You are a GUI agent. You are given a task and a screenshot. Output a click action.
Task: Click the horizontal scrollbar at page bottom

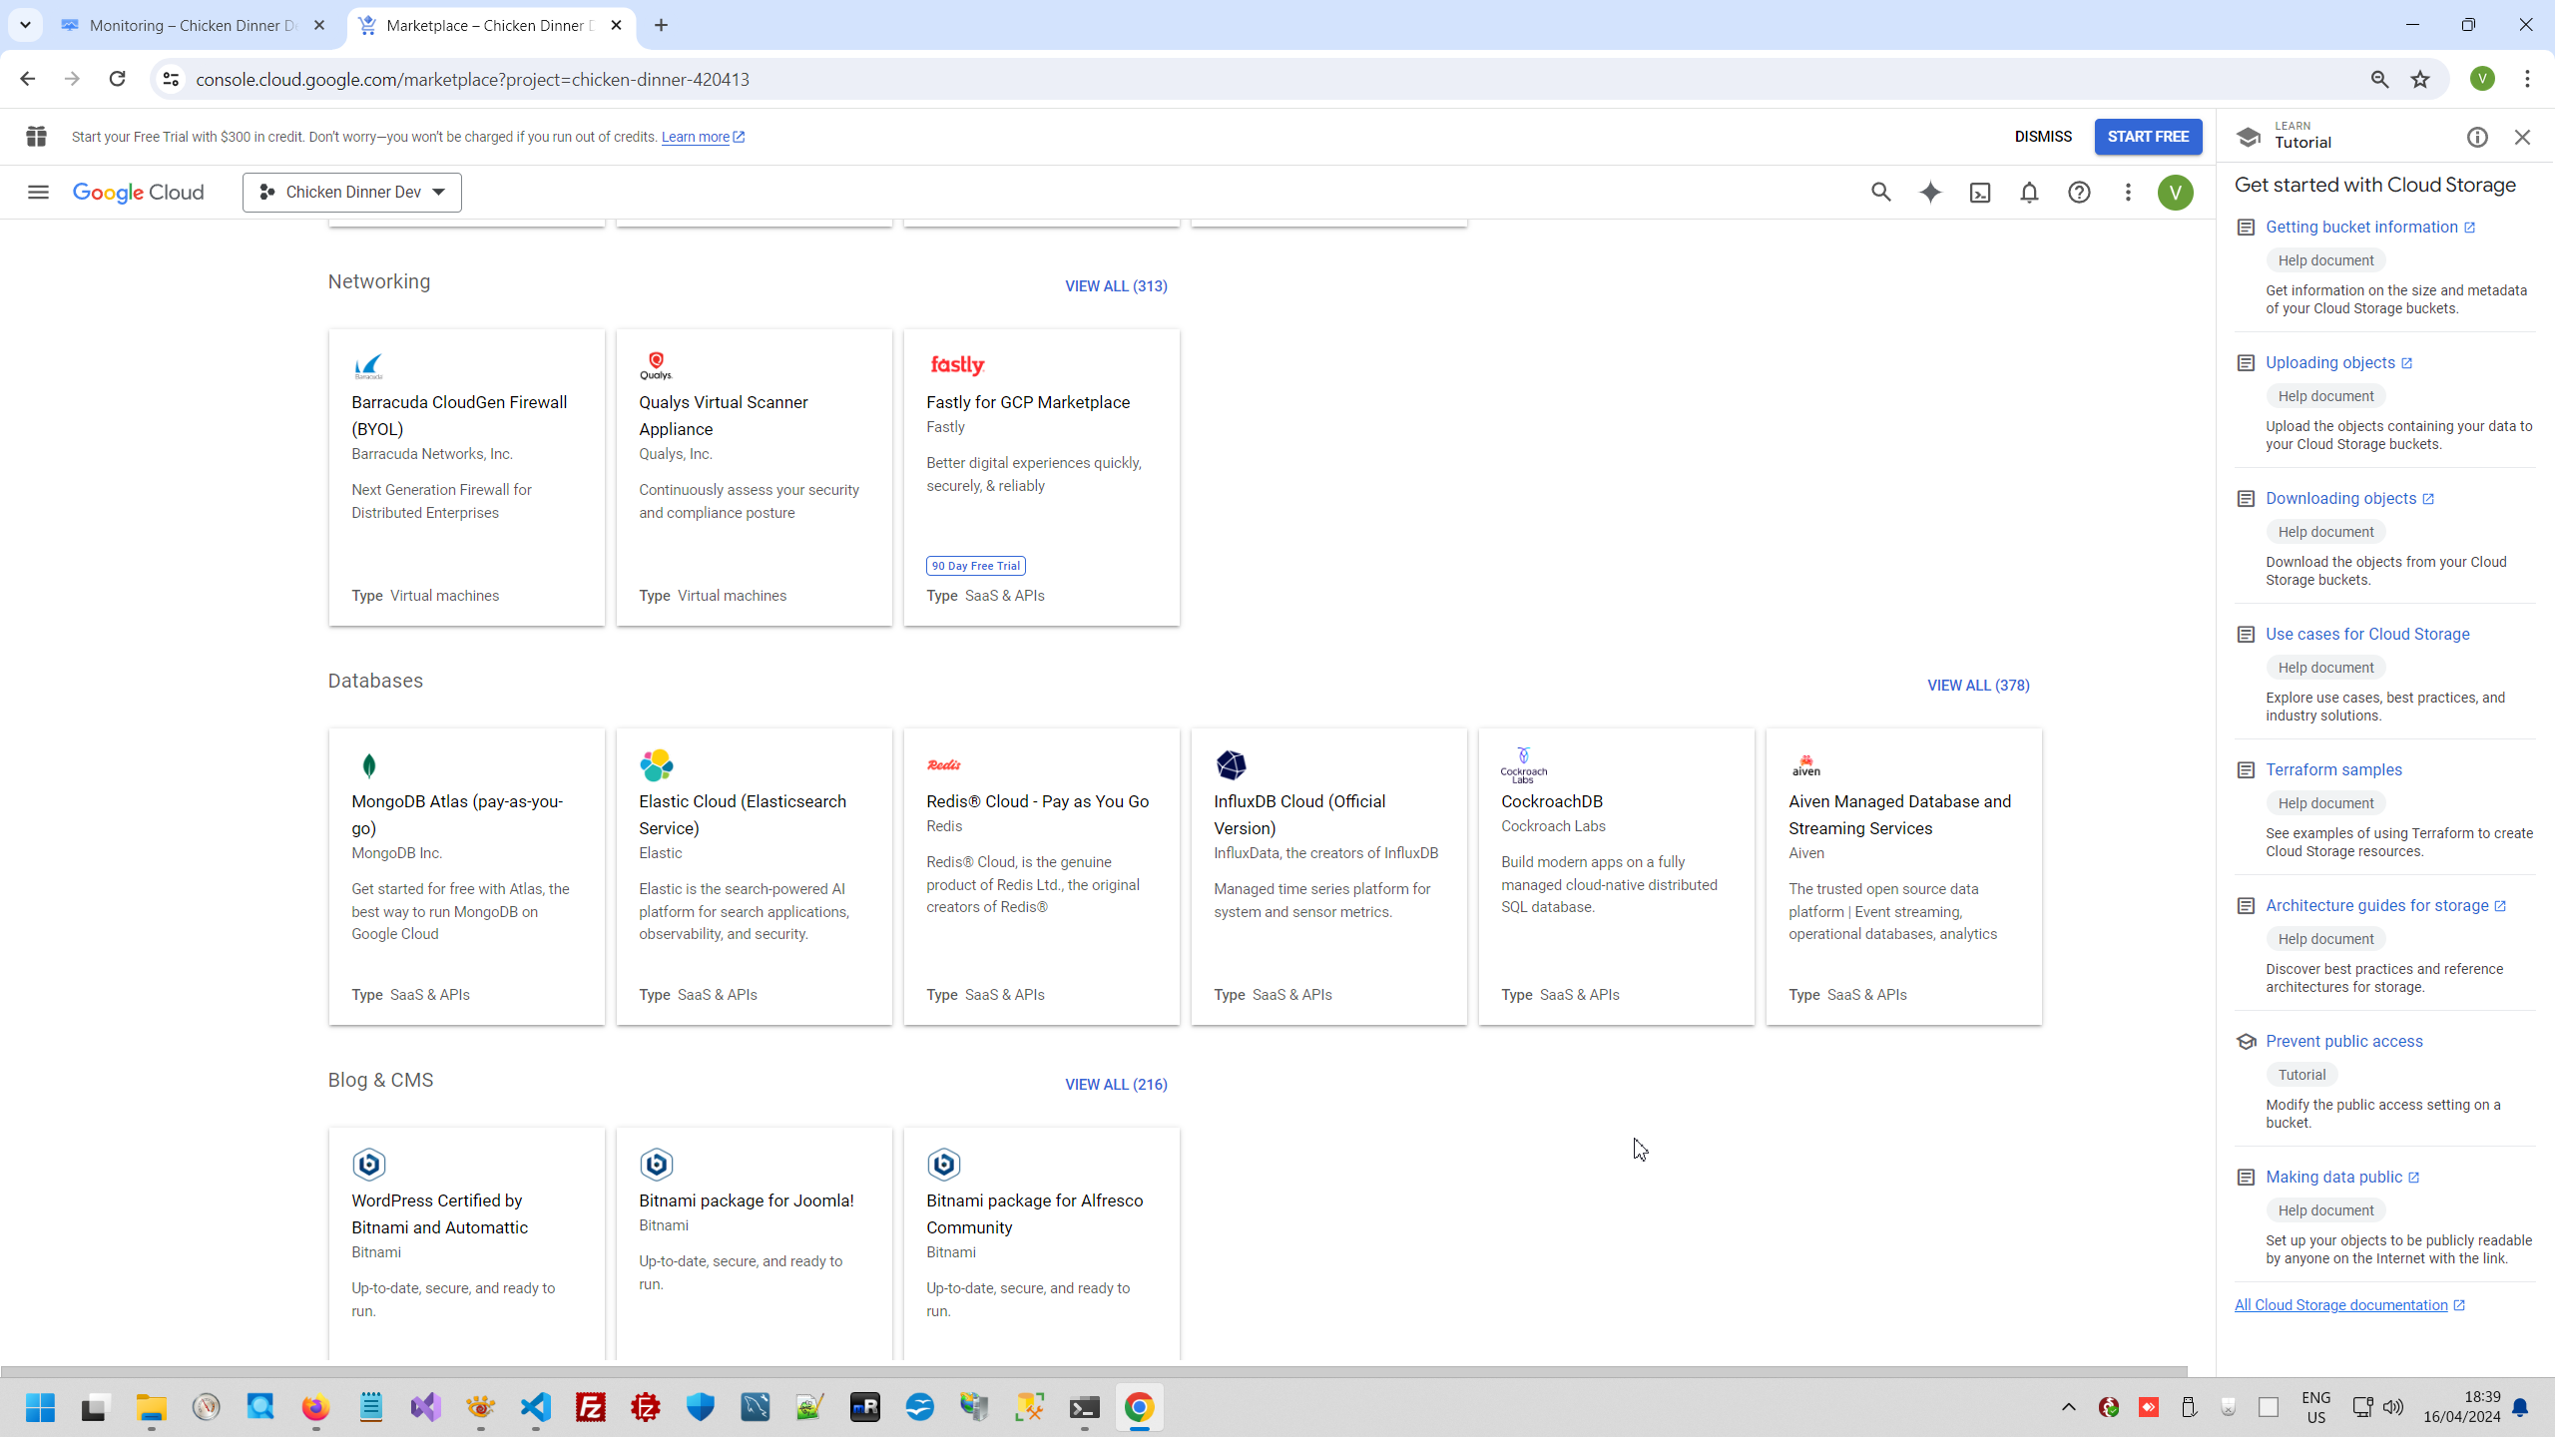[x=1093, y=1371]
